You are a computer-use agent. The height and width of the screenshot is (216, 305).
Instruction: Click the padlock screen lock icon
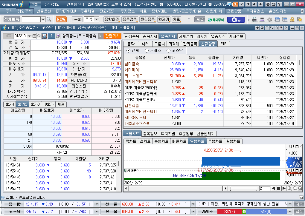(292, 19)
